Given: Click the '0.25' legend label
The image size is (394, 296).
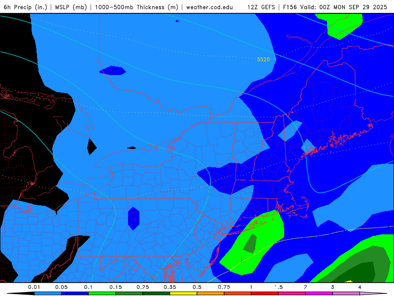Looking at the screenshot, I should click(x=143, y=287).
